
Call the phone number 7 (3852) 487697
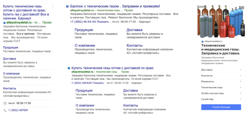pyautogui.click(x=18, y=110)
